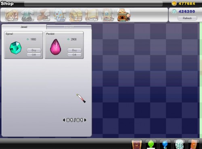The height and width of the screenshot is (149, 202).
Task: Open the Recipe shop category
Action: coord(92,15)
